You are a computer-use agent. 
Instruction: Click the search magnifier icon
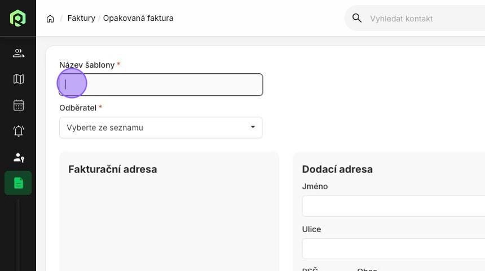356,18
